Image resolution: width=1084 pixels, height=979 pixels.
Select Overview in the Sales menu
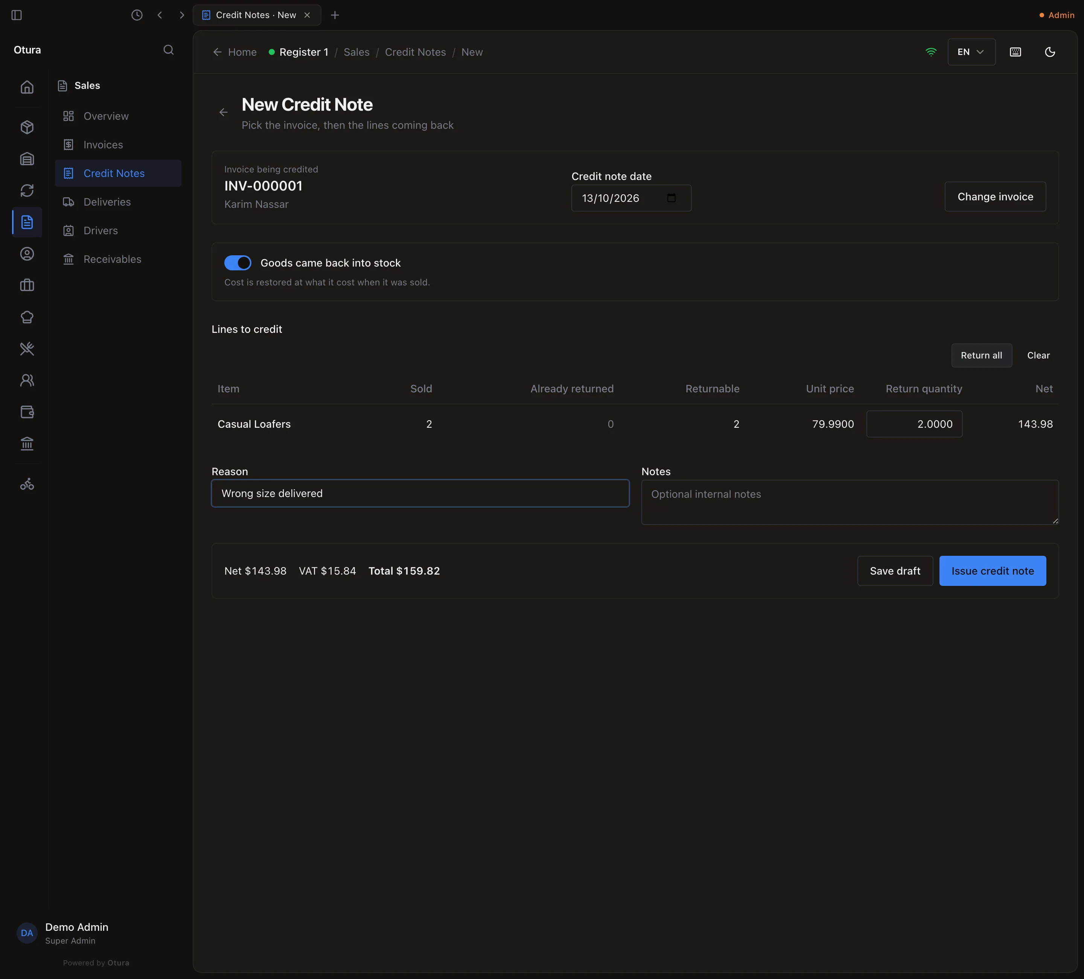pos(118,116)
